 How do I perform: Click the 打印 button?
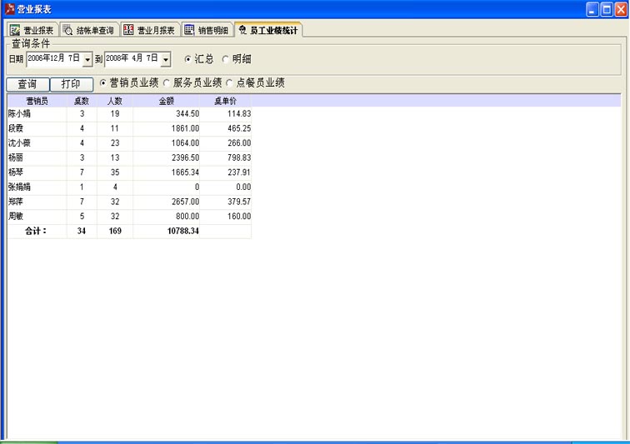[x=71, y=84]
